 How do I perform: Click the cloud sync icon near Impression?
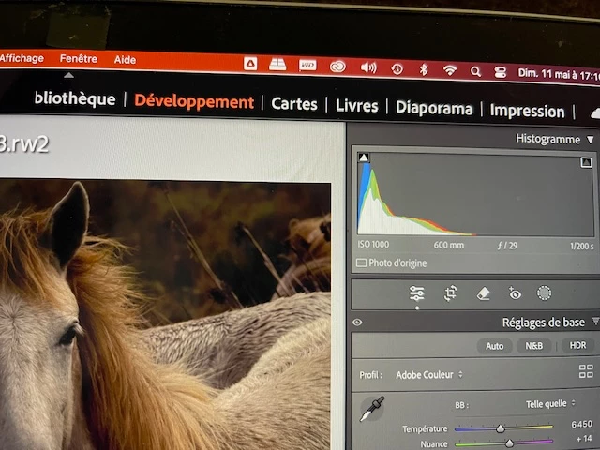[x=595, y=113]
